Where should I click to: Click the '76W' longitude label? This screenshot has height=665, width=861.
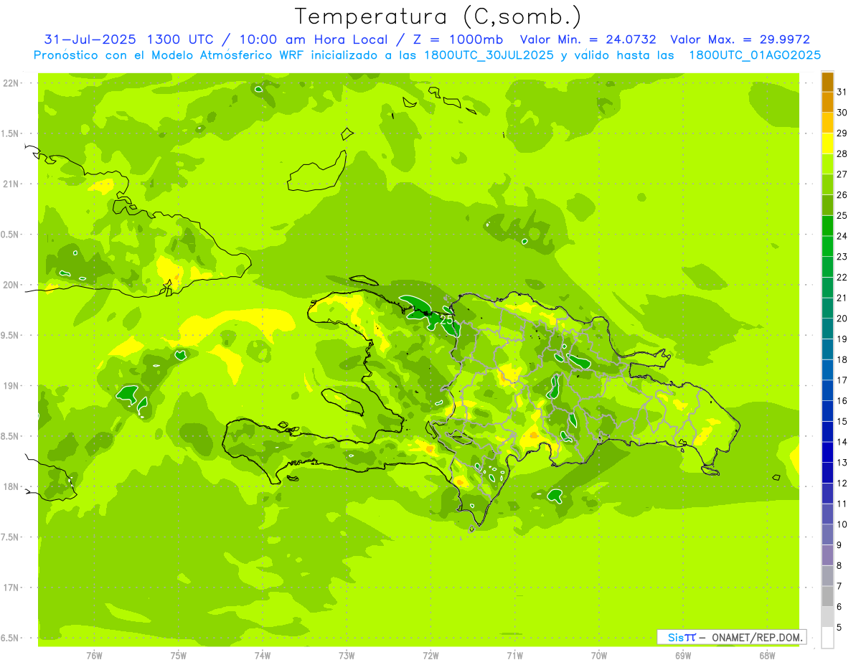[x=94, y=656]
